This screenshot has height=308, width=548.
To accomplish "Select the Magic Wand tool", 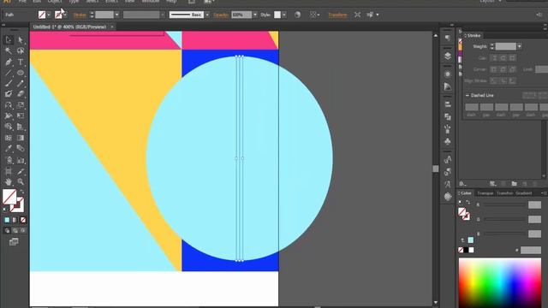I will click(9, 51).
